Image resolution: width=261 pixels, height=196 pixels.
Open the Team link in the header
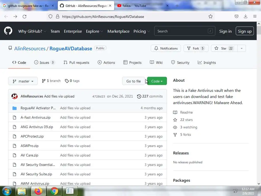[x=55, y=31]
